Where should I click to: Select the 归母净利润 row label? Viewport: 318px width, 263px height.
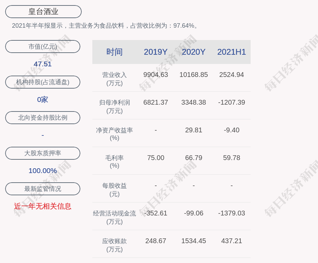tap(115, 107)
